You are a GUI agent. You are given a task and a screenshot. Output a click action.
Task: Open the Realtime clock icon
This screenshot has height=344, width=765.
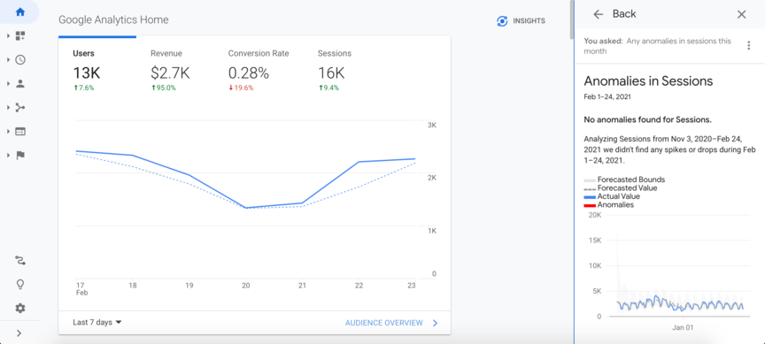coord(20,59)
